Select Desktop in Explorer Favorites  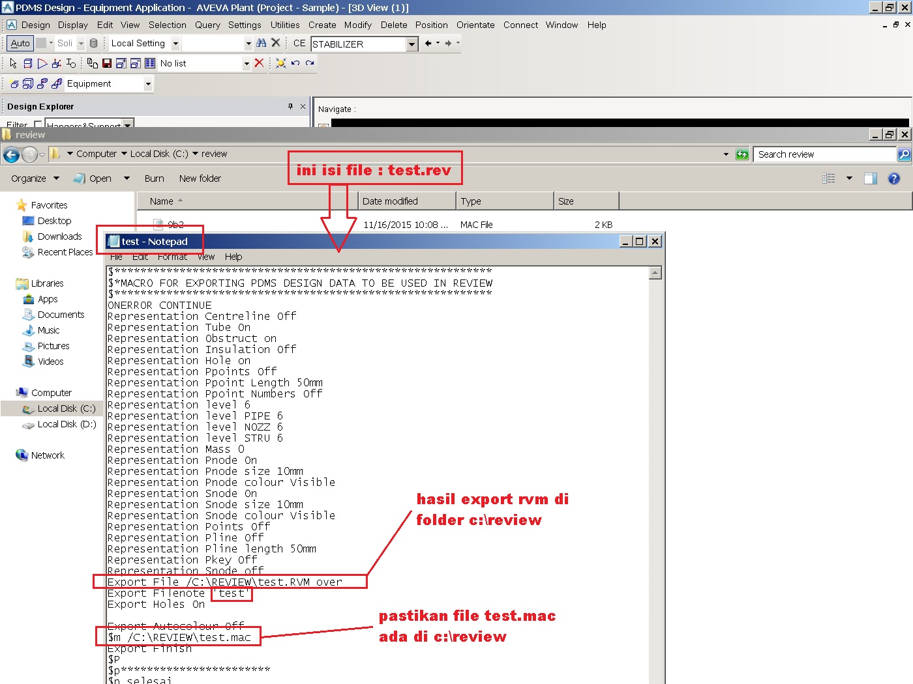[54, 221]
